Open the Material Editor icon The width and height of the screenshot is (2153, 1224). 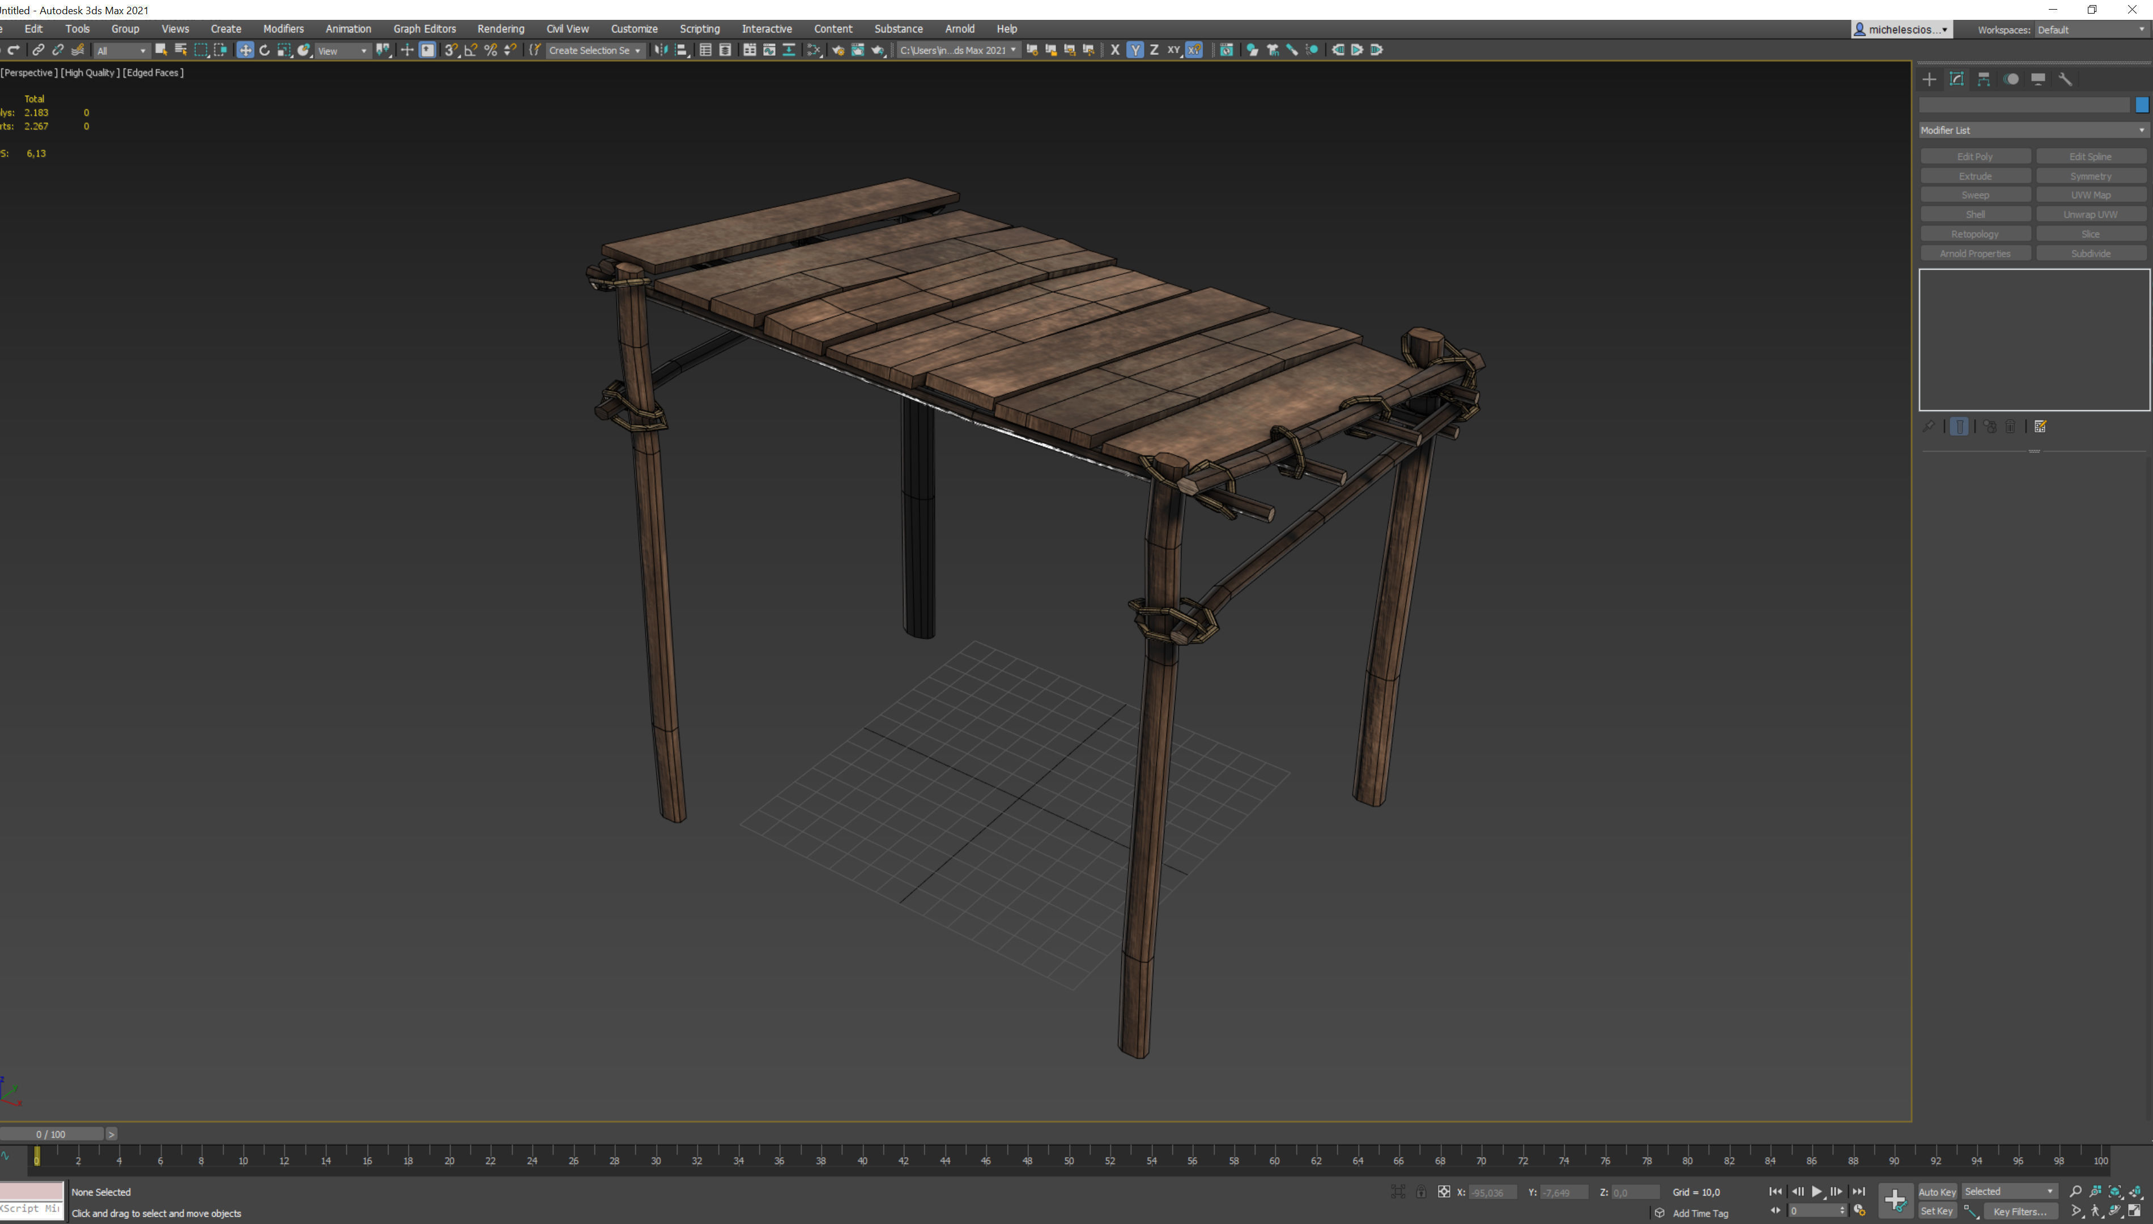[814, 50]
